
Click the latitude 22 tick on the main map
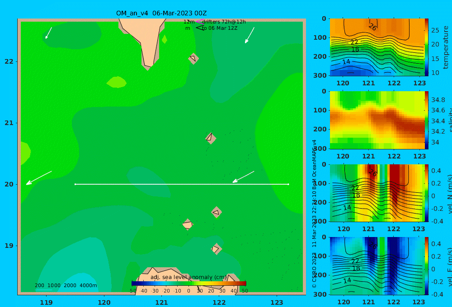9,61
